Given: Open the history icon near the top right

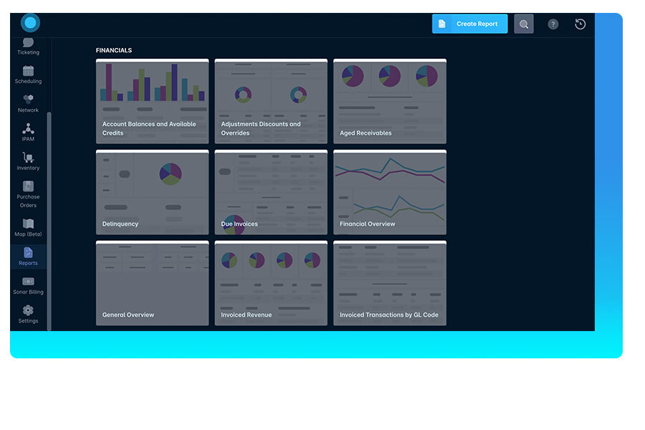Looking at the screenshot, I should (x=580, y=24).
